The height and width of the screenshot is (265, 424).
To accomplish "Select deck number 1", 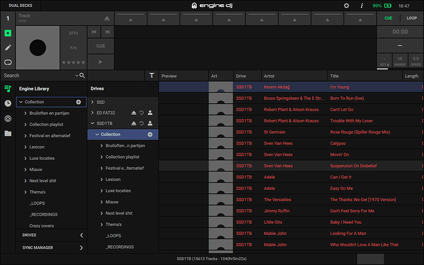I will [8, 18].
